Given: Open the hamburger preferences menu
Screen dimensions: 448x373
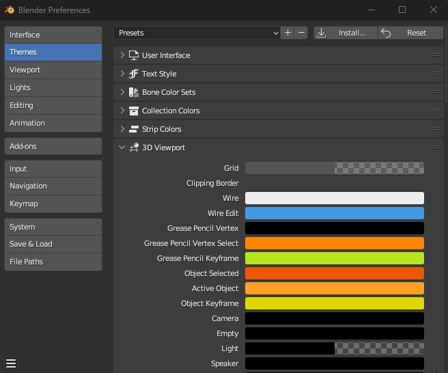Looking at the screenshot, I should pyautogui.click(x=11, y=363).
